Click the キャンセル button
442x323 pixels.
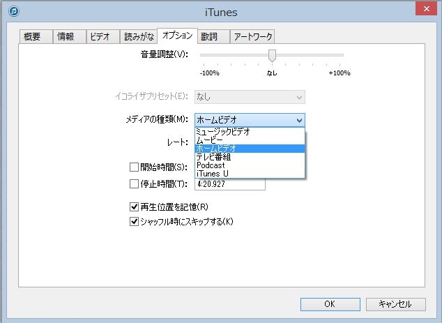tap(395, 304)
